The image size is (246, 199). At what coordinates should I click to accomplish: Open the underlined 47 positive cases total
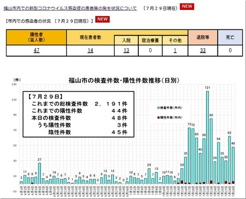(37, 50)
